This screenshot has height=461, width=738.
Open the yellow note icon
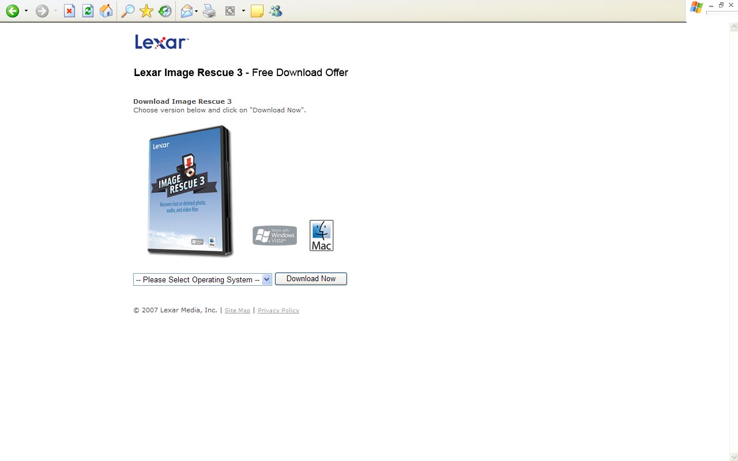pos(257,11)
